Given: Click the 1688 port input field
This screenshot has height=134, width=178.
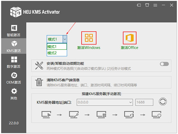Looking at the screenshot, I should point(144,102).
